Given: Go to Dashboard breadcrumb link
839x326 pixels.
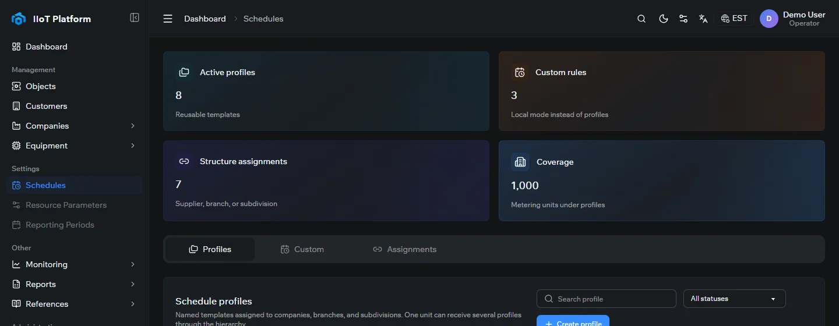Looking at the screenshot, I should [205, 19].
